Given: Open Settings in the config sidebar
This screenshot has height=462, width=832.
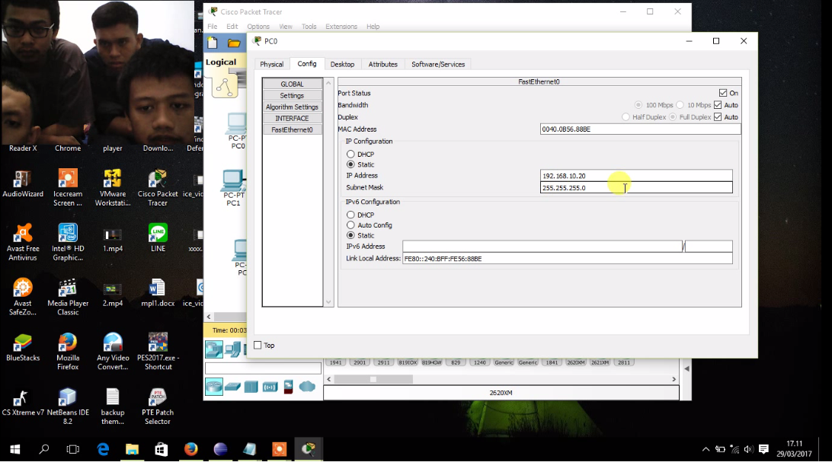Looking at the screenshot, I should coord(293,96).
